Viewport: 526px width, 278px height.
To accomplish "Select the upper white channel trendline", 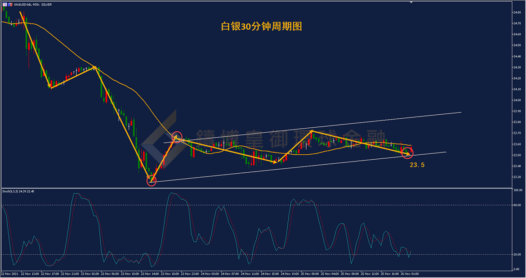I will click(312, 128).
